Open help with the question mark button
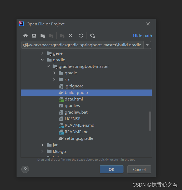The image size is (182, 190). (x=25, y=169)
